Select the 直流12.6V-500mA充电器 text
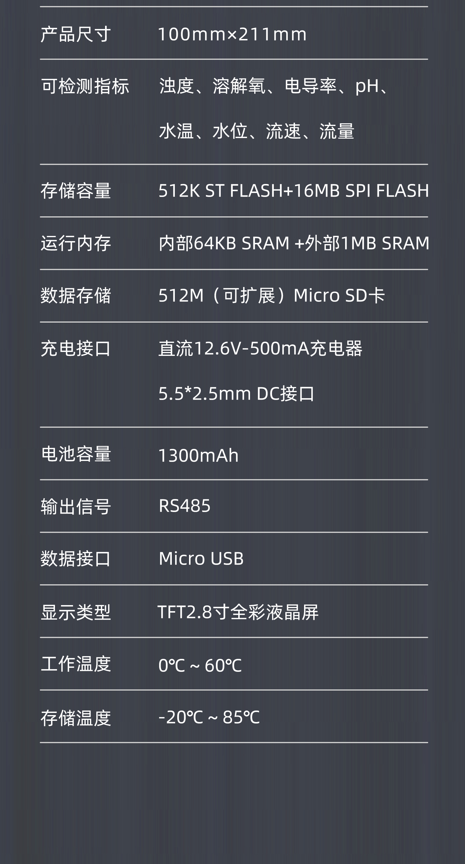This screenshot has width=465, height=864. 260,348
